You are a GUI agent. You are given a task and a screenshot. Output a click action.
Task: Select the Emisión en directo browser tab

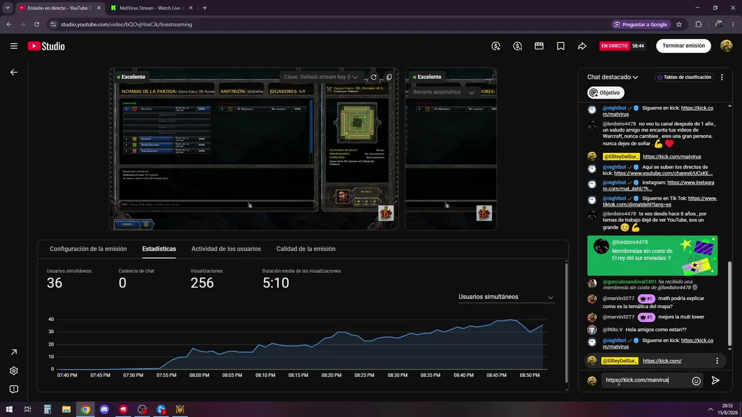tap(60, 8)
